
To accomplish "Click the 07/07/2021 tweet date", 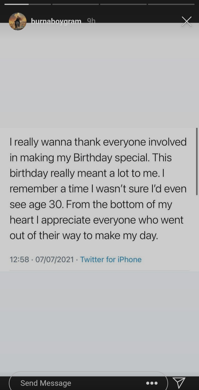I will (x=54, y=259).
